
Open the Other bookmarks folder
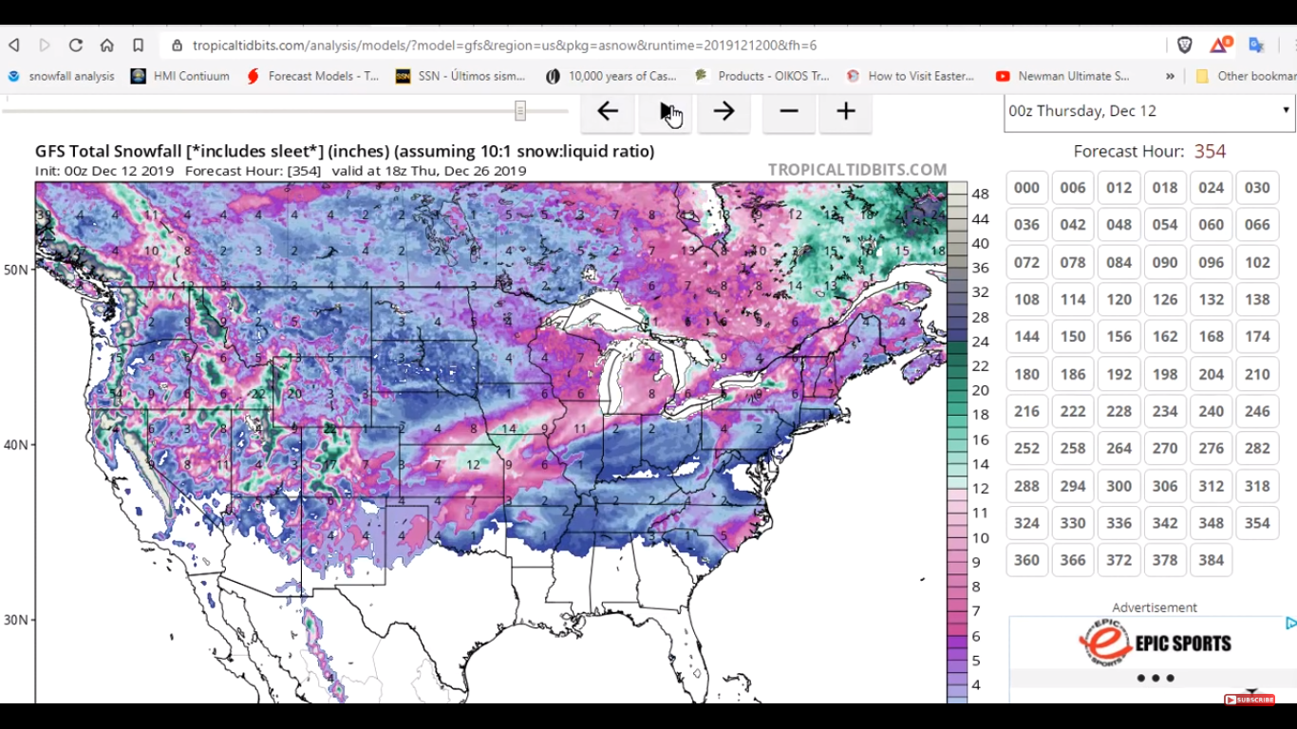coord(1246,76)
